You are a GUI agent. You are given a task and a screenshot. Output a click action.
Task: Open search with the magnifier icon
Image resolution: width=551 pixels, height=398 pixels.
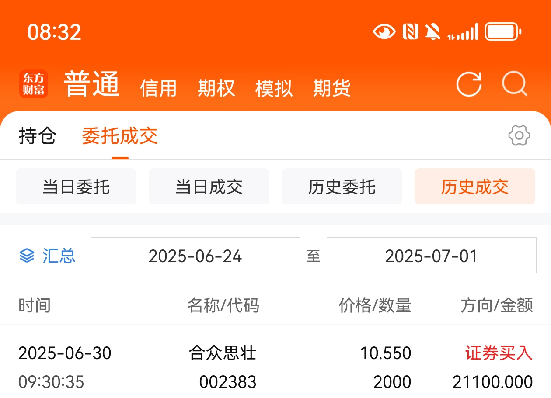point(515,83)
